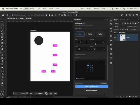Image resolution: width=140 pixels, height=105 pixels.
Task: Open macOS Spotlight search in menu bar
Action: tap(120, 9)
